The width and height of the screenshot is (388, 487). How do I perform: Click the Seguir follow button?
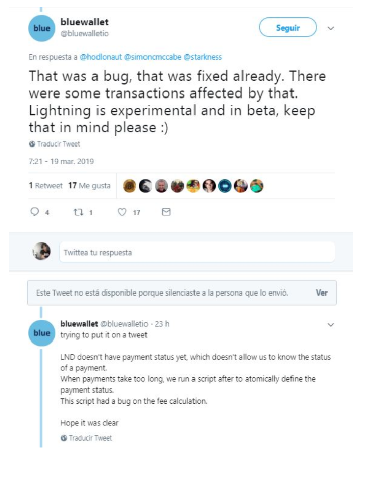coord(287,28)
